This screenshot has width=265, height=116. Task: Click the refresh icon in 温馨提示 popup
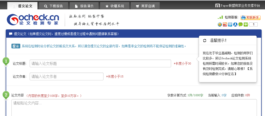(205, 40)
